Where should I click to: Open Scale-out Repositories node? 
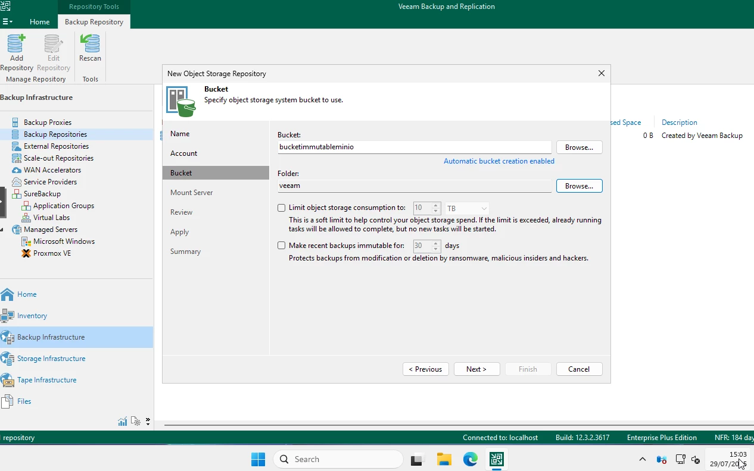[x=58, y=158]
